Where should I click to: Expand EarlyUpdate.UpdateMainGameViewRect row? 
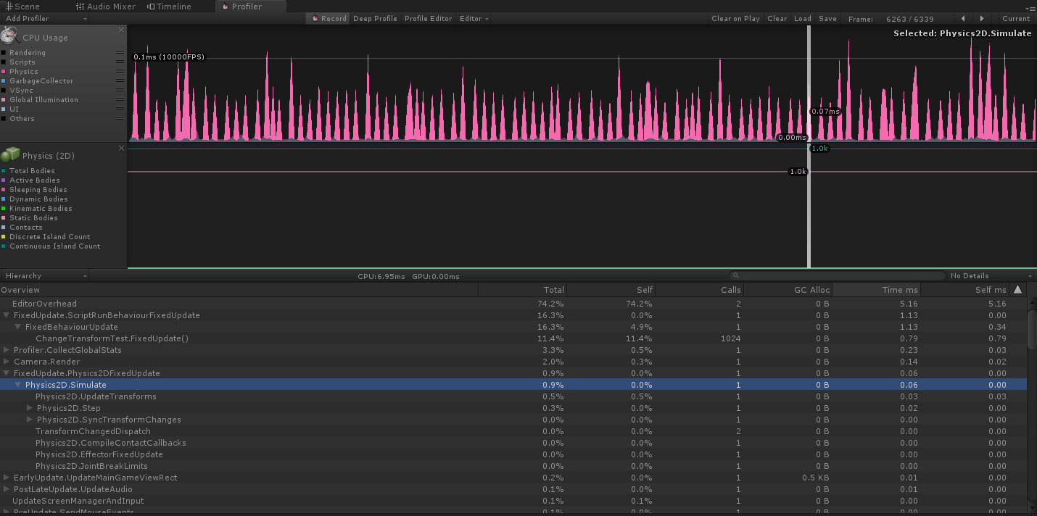(7, 478)
